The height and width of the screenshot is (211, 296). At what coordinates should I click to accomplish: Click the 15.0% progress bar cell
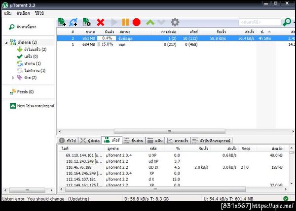point(107,44)
